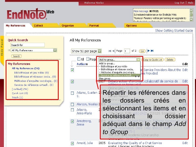Screen dimensions: 196x147
Task: Click the Delete button
Action: point(170,59)
